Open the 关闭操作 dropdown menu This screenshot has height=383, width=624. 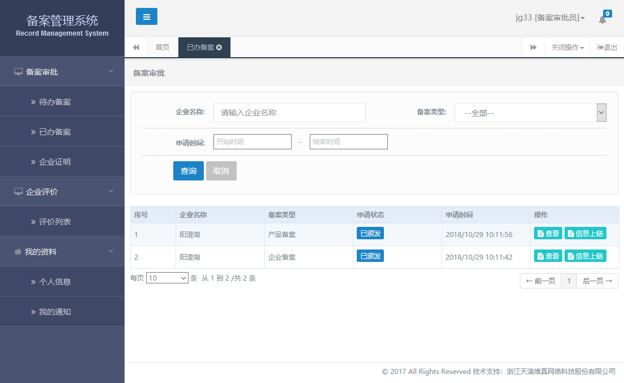[567, 48]
